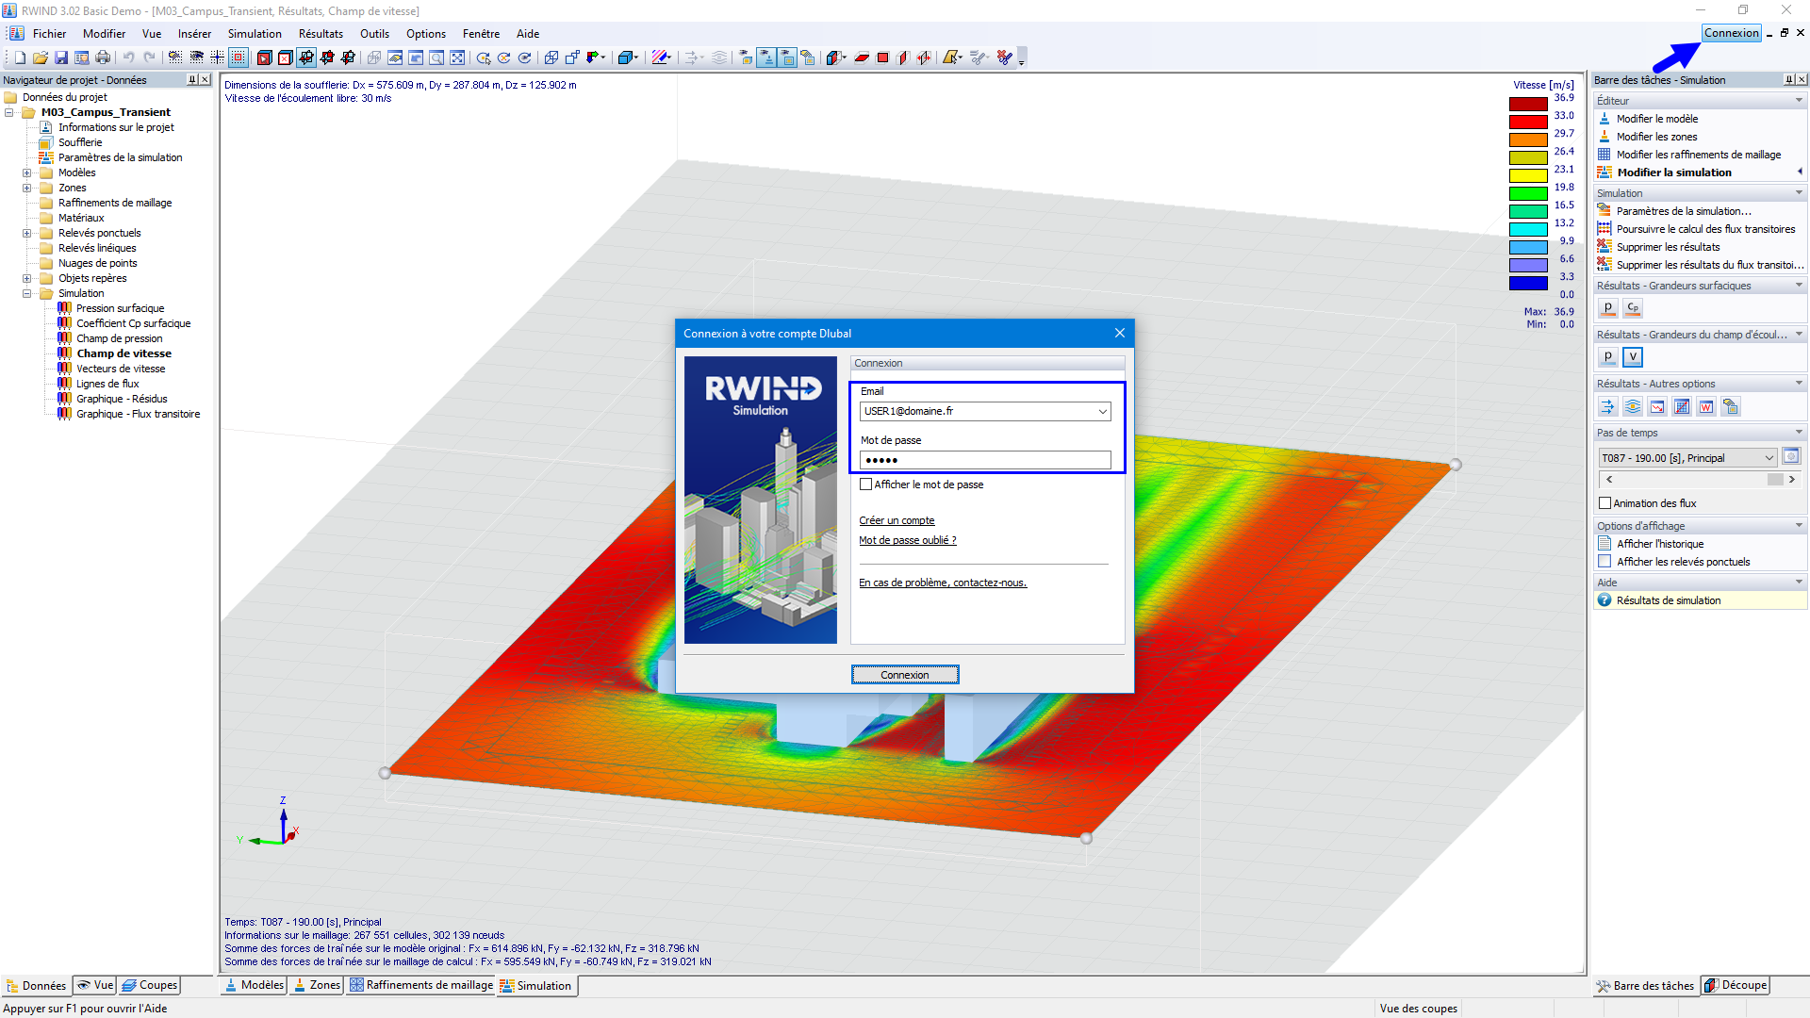Click the red W icon in Autres options
Viewport: 1810px width, 1018px height.
[1706, 406]
